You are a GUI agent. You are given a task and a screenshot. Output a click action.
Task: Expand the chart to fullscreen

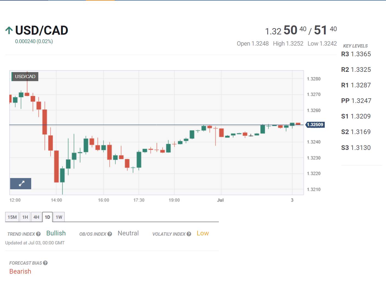point(21,184)
